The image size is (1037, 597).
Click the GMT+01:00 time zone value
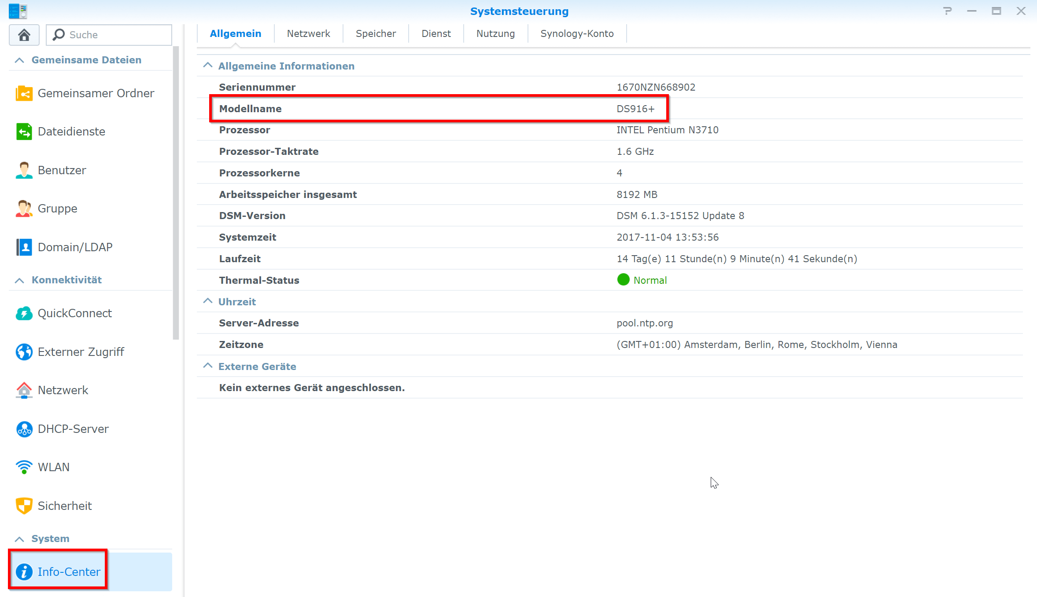(x=757, y=344)
